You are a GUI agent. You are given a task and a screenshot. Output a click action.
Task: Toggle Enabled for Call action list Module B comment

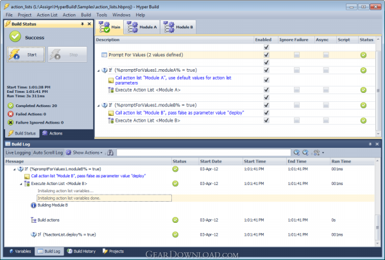[266, 113]
